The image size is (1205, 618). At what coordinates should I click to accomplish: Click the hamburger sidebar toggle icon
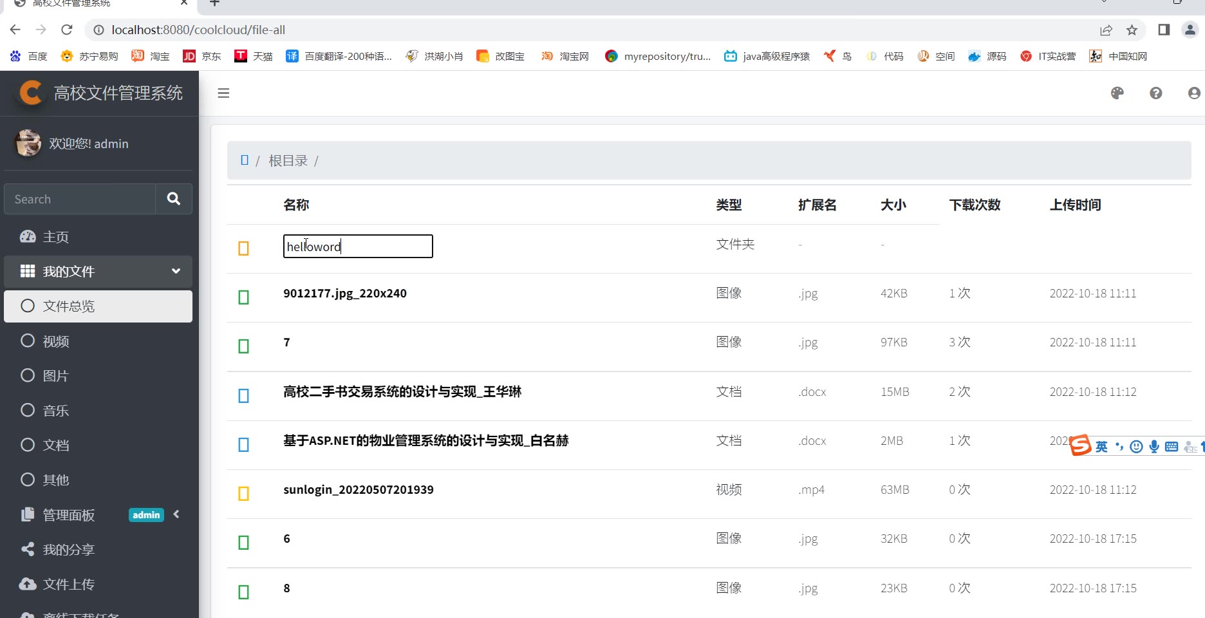pos(223,93)
